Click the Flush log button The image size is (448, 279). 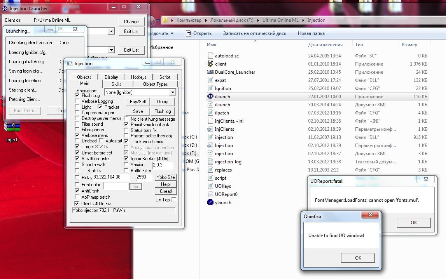[x=163, y=111]
